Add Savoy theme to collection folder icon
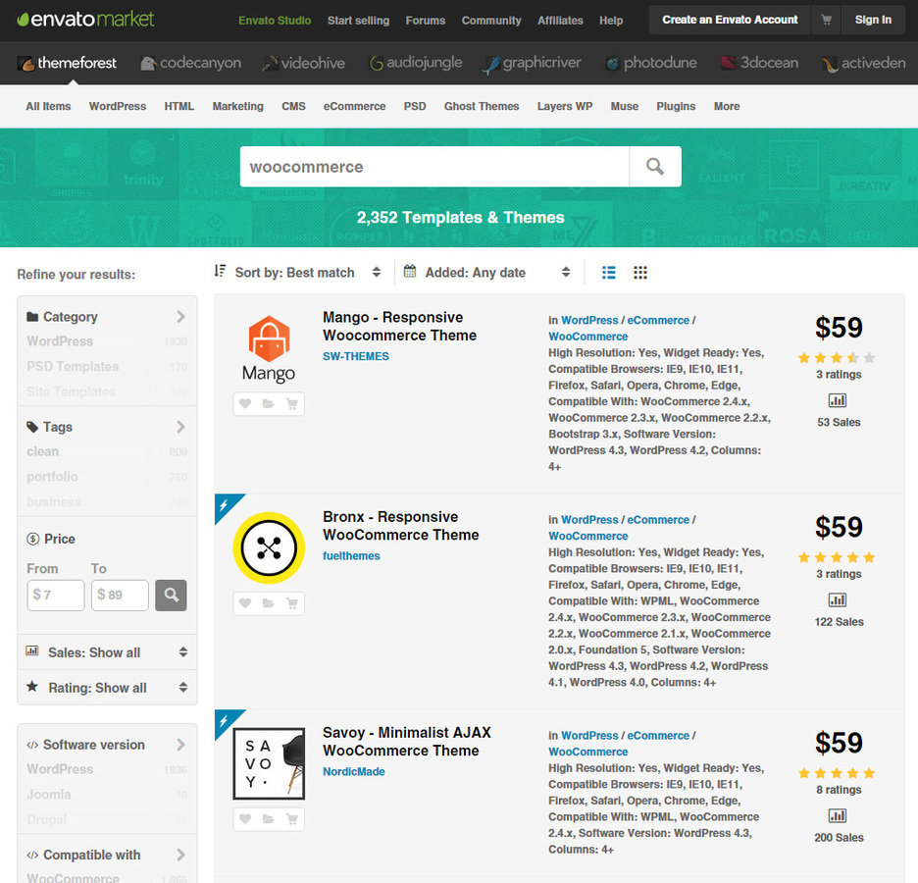918x883 pixels. coord(268,818)
